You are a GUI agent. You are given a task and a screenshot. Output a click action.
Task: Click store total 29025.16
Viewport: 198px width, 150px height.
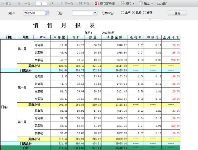(121, 144)
